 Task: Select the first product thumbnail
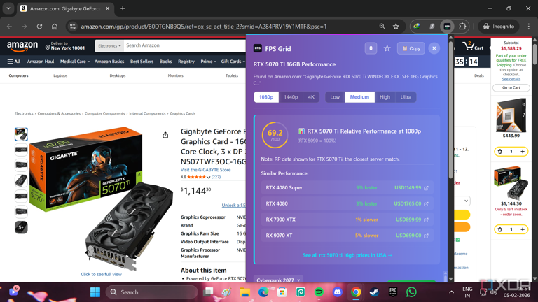pos(21,134)
